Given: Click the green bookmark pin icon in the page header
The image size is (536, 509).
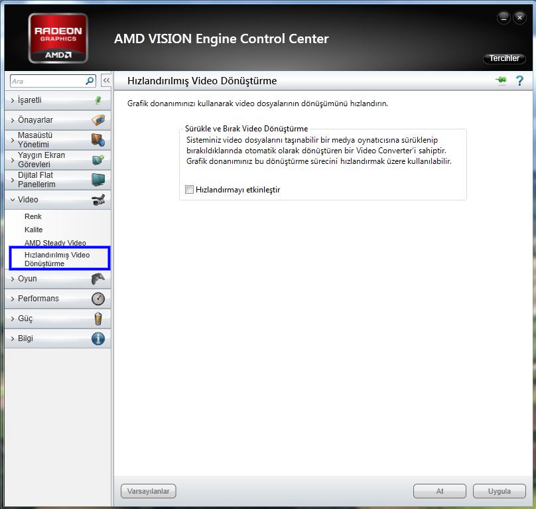Looking at the screenshot, I should coord(501,80).
